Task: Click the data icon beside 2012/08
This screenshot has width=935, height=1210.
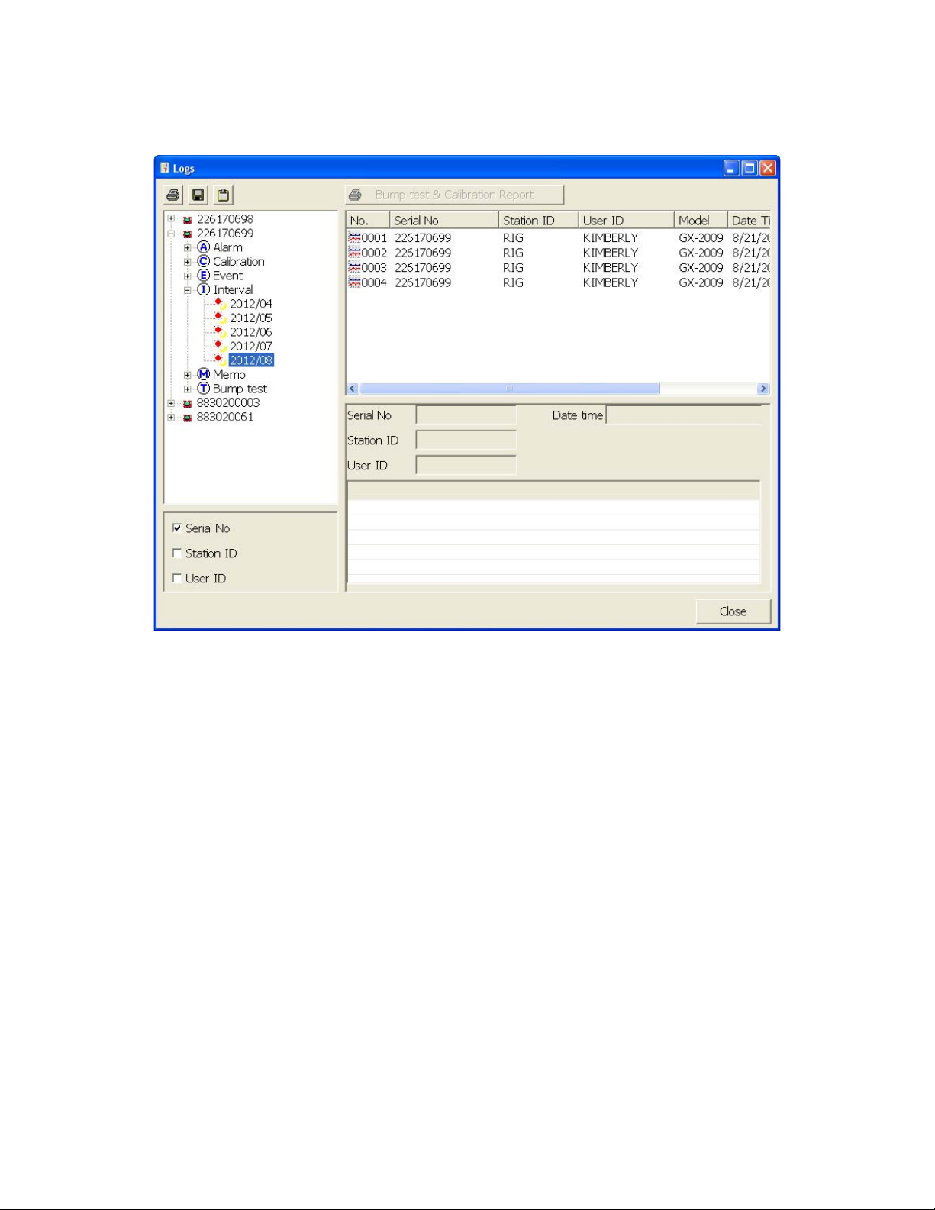Action: 221,360
